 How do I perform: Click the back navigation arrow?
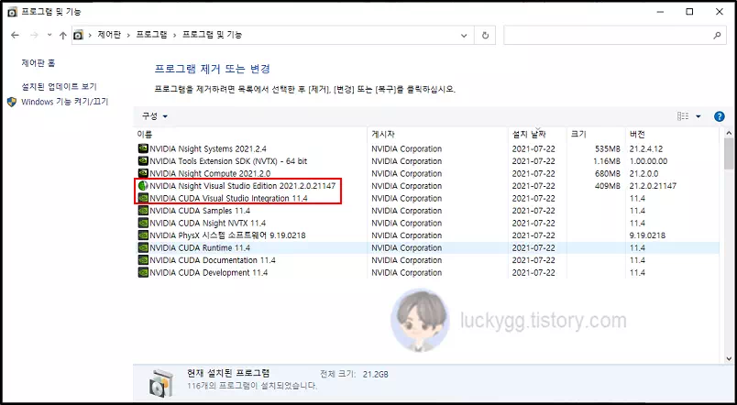(x=15, y=35)
